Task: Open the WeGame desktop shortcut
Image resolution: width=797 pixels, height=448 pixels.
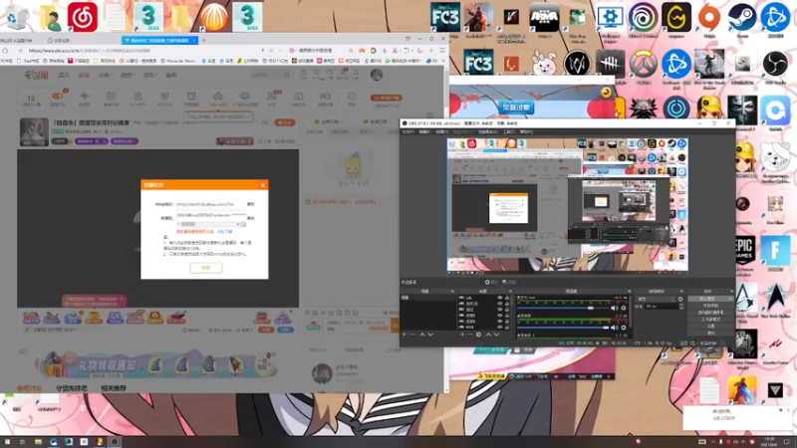Action: click(676, 18)
